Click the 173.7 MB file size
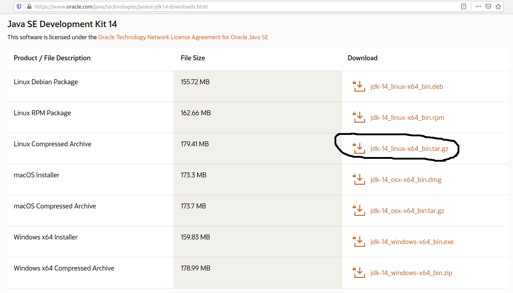 click(193, 206)
